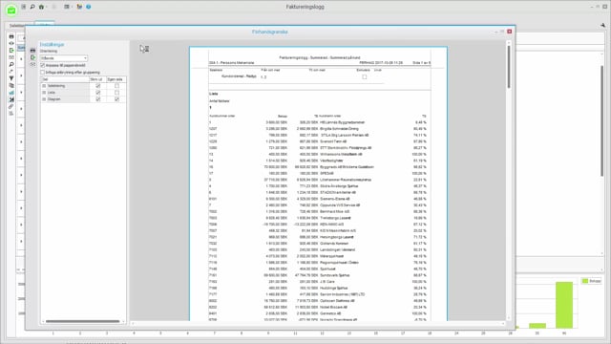Click the bar chart icon in the main sidebar
Viewport: 611px width, 344px height.
click(11, 93)
